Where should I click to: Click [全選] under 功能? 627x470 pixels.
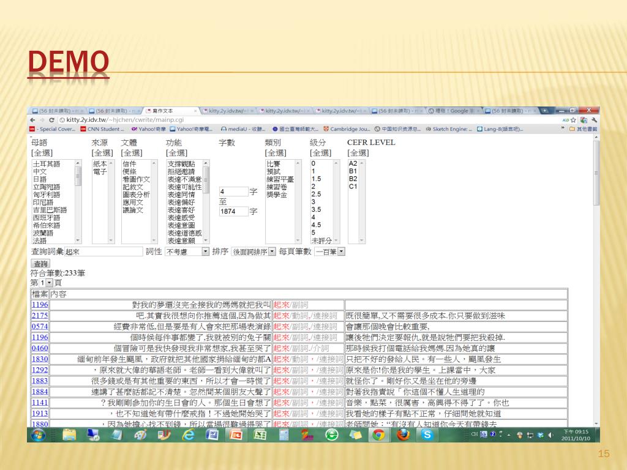177,153
